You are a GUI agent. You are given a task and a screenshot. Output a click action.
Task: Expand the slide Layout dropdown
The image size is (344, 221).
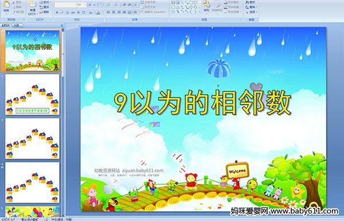tap(45, 2)
